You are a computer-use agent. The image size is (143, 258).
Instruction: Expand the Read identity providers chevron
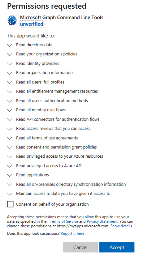(10, 64)
